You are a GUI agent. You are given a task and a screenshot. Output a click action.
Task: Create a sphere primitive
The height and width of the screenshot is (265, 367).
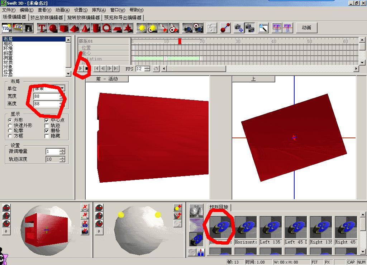click(x=53, y=28)
